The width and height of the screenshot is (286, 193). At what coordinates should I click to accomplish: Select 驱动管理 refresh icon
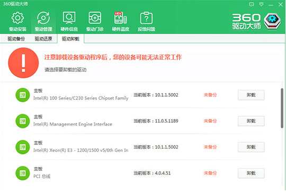coord(43,18)
